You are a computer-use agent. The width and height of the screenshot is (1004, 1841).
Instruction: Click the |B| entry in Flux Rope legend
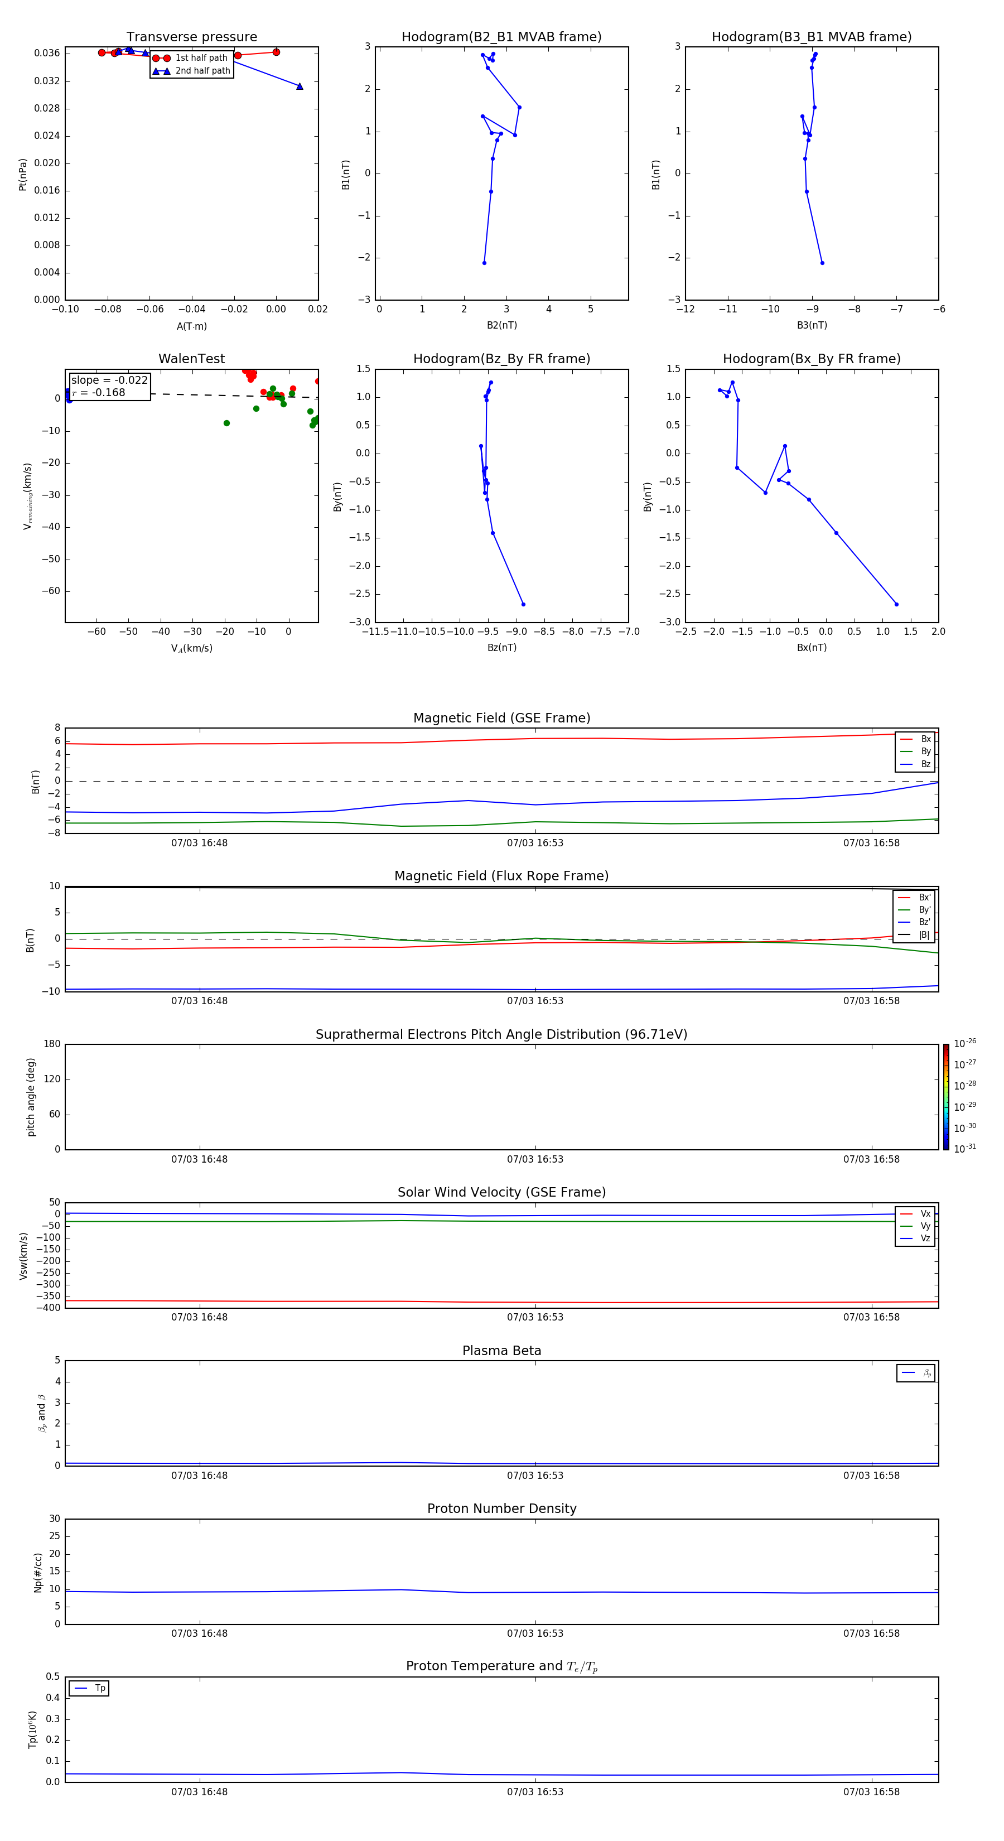point(915,935)
